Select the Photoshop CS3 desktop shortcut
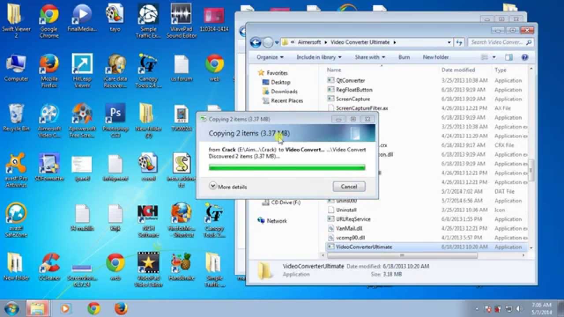Image resolution: width=564 pixels, height=317 pixels. tap(115, 121)
